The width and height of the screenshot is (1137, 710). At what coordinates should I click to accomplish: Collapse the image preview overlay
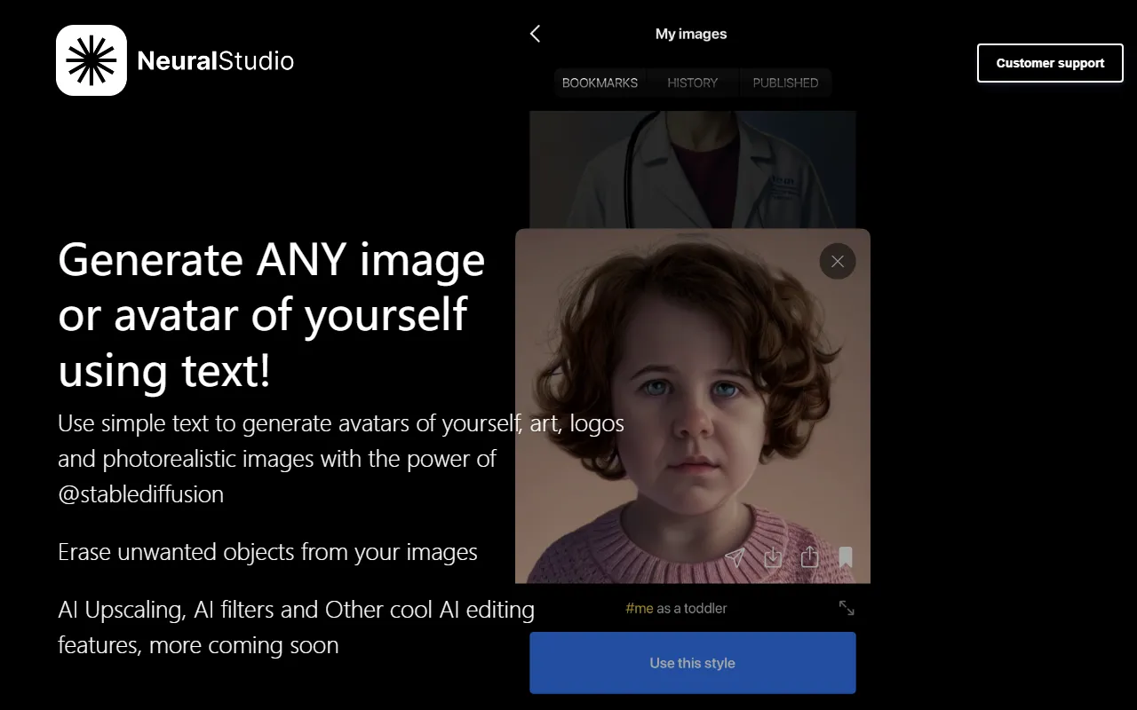837,261
